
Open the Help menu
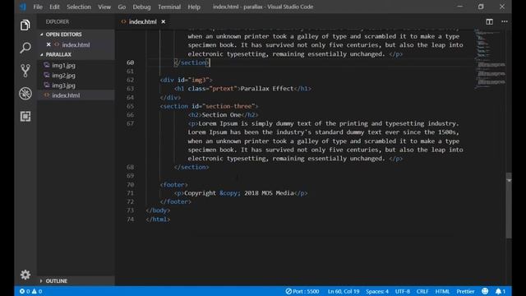pos(194,7)
